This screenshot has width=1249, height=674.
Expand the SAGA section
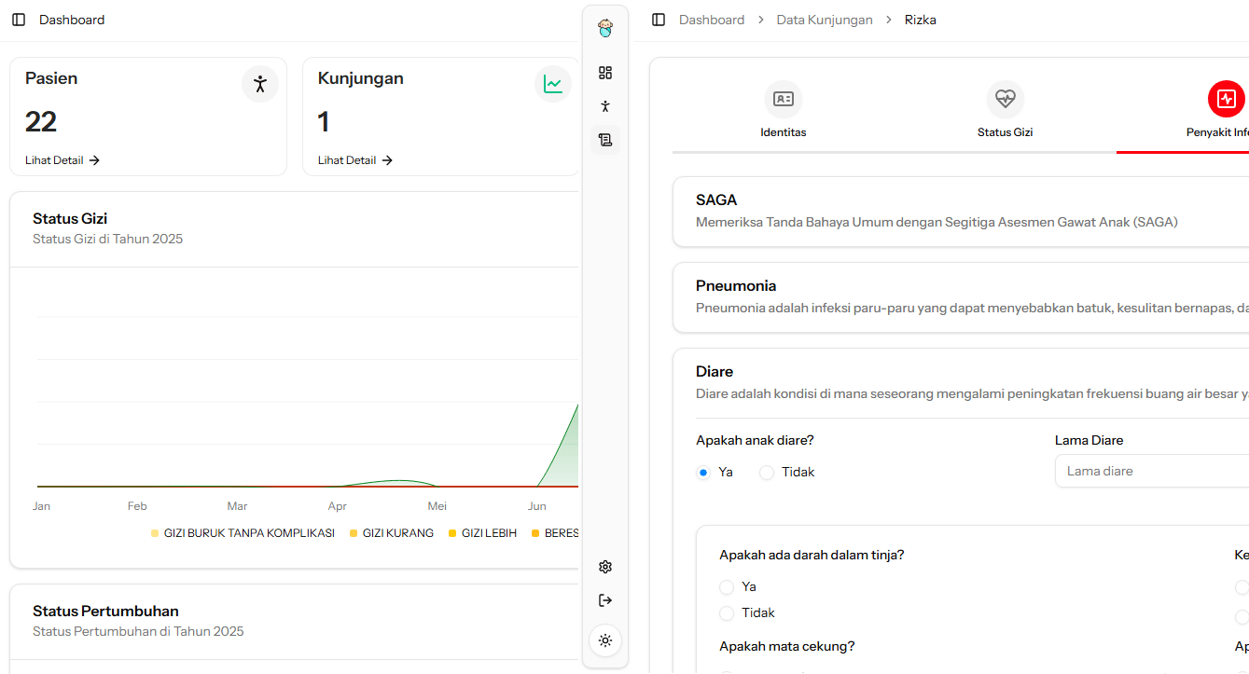(x=961, y=212)
